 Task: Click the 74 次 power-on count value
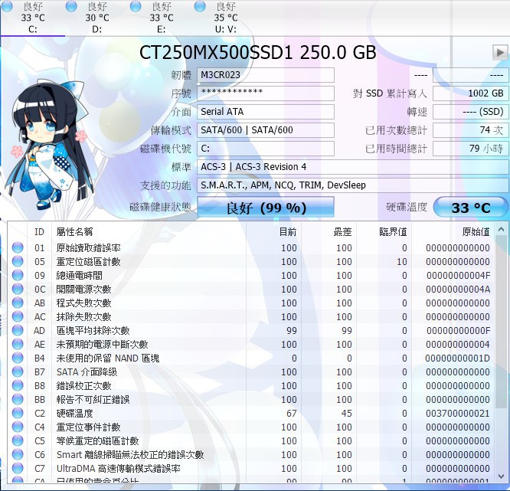coord(471,130)
